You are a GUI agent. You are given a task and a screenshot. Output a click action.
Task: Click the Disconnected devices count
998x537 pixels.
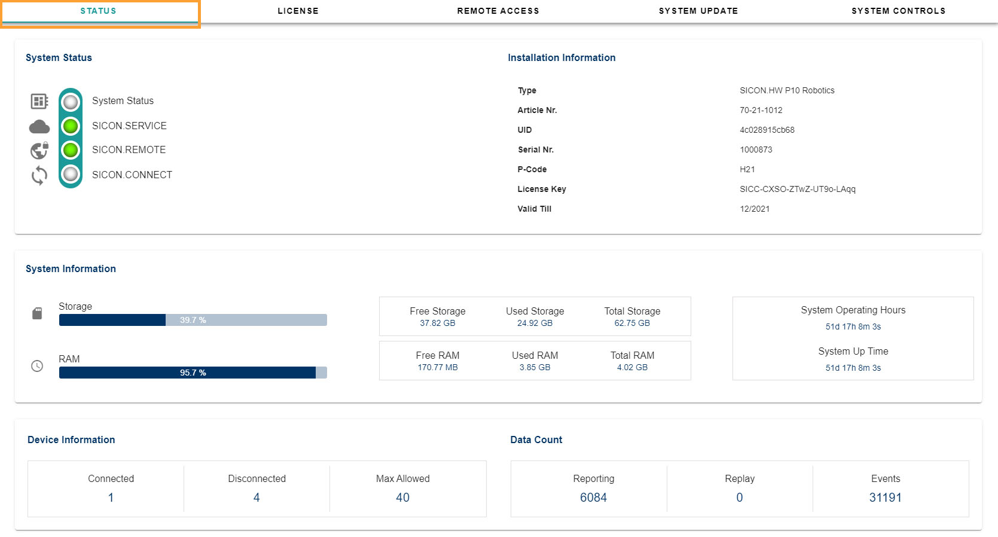click(257, 498)
